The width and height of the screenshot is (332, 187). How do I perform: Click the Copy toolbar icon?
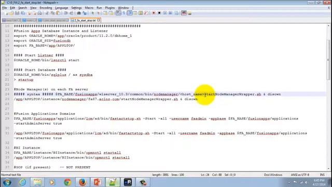tap(53, 13)
